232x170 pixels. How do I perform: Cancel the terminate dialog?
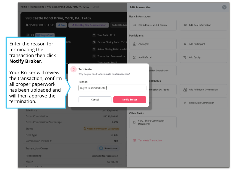click(x=95, y=100)
